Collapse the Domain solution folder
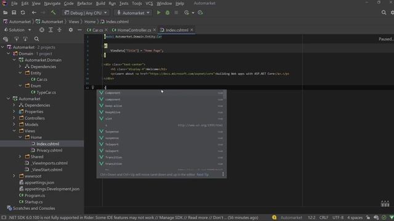The width and height of the screenshot is (394, 221). pos(8,53)
